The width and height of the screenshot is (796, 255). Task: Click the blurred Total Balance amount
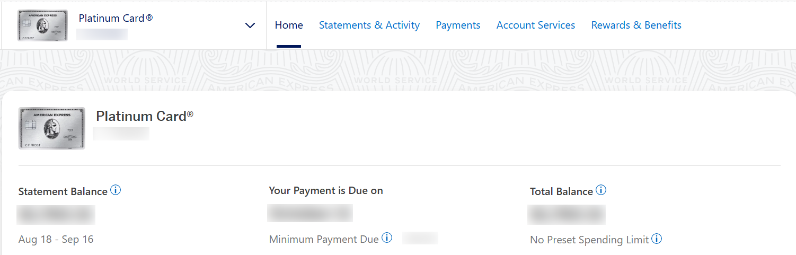pyautogui.click(x=567, y=214)
